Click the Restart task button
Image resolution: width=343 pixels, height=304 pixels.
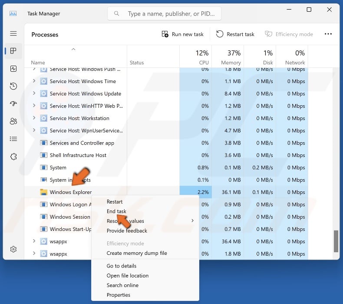[235, 34]
